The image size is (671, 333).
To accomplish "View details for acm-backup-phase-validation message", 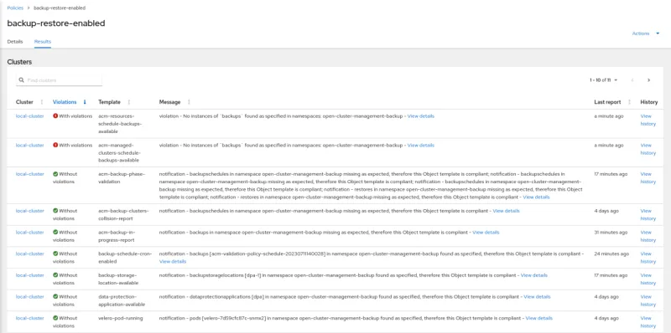I will pyautogui.click(x=536, y=197).
